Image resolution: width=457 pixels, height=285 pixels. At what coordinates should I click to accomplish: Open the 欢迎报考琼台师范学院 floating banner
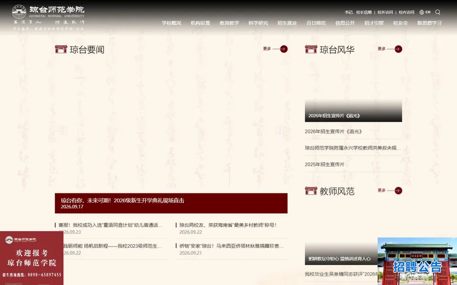[31, 258]
